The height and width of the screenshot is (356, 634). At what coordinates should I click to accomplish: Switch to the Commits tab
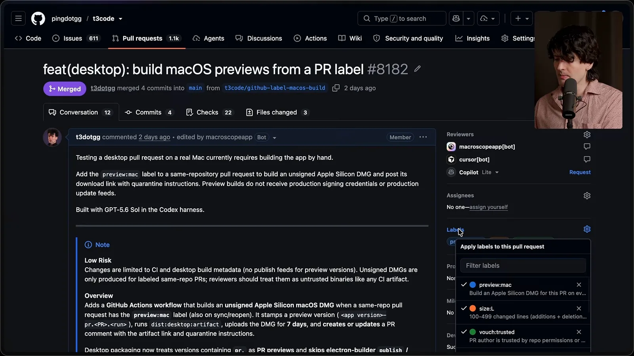tap(149, 112)
